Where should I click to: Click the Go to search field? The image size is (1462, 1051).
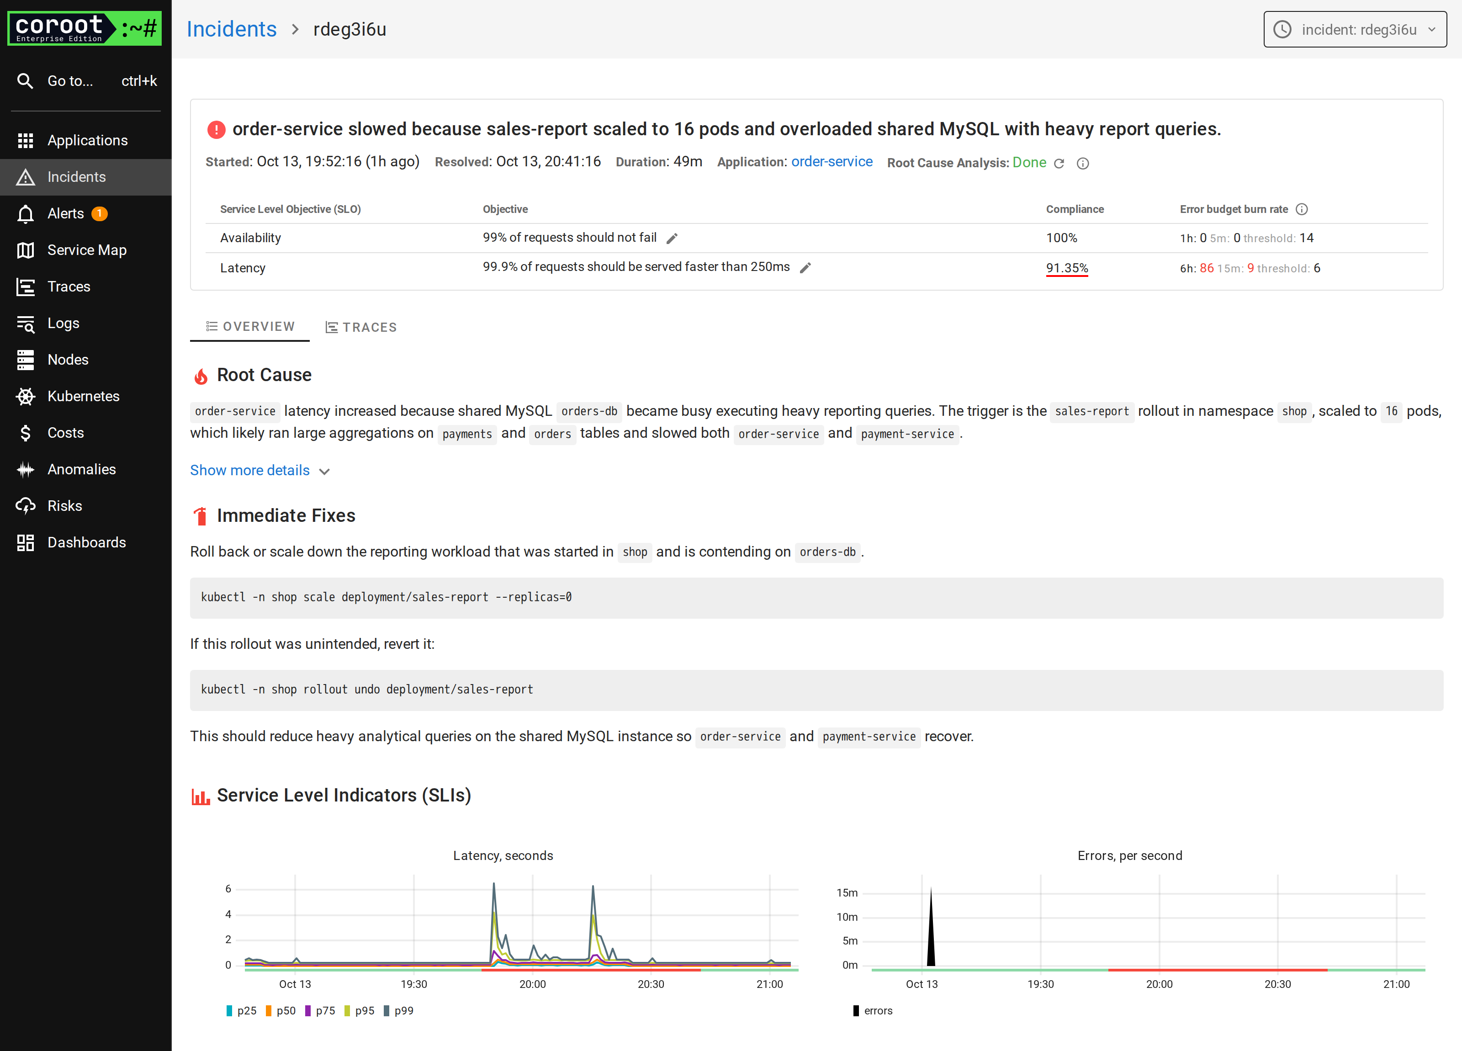pos(86,80)
